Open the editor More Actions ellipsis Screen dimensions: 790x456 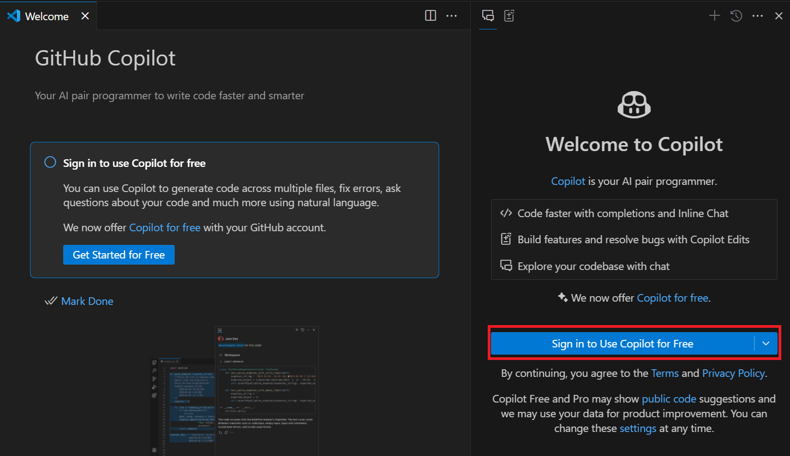[452, 15]
